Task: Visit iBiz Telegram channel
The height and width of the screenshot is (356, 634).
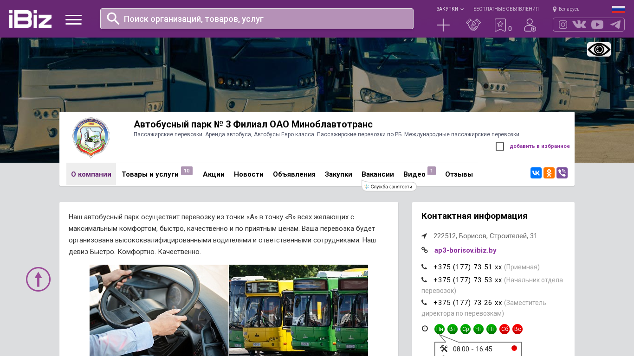Action: click(615, 25)
